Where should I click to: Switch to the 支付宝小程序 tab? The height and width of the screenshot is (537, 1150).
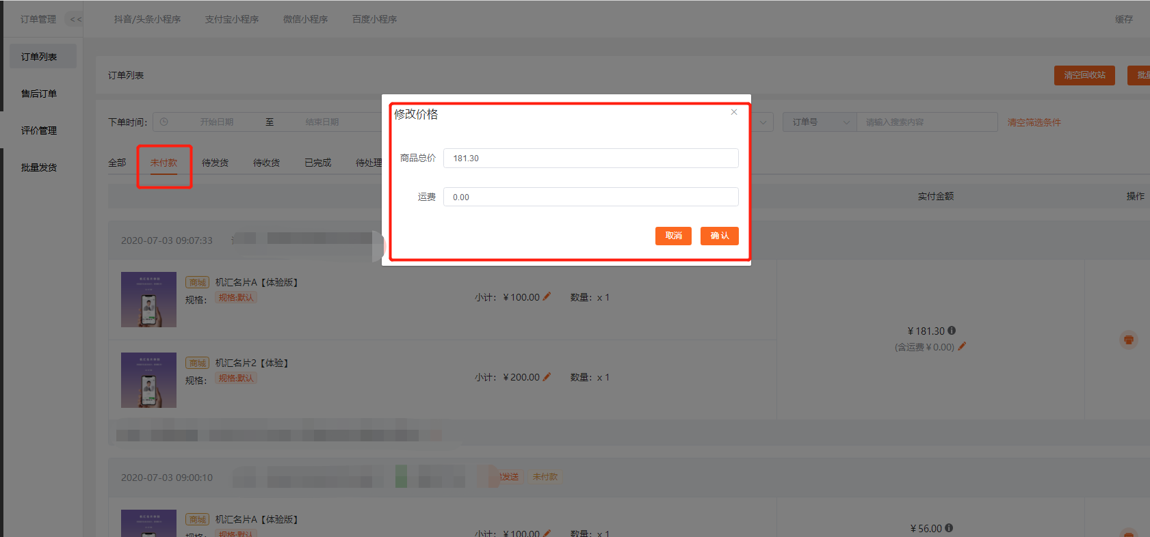(232, 19)
